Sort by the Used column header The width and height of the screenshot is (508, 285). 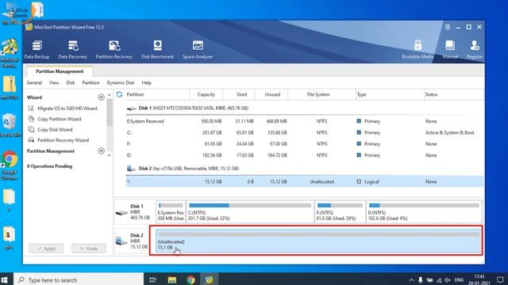point(241,94)
